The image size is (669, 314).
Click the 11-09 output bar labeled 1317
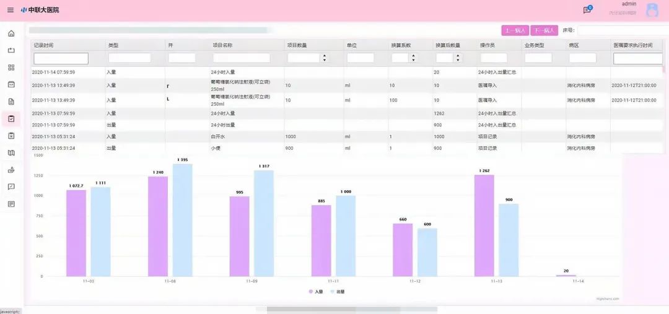click(264, 223)
